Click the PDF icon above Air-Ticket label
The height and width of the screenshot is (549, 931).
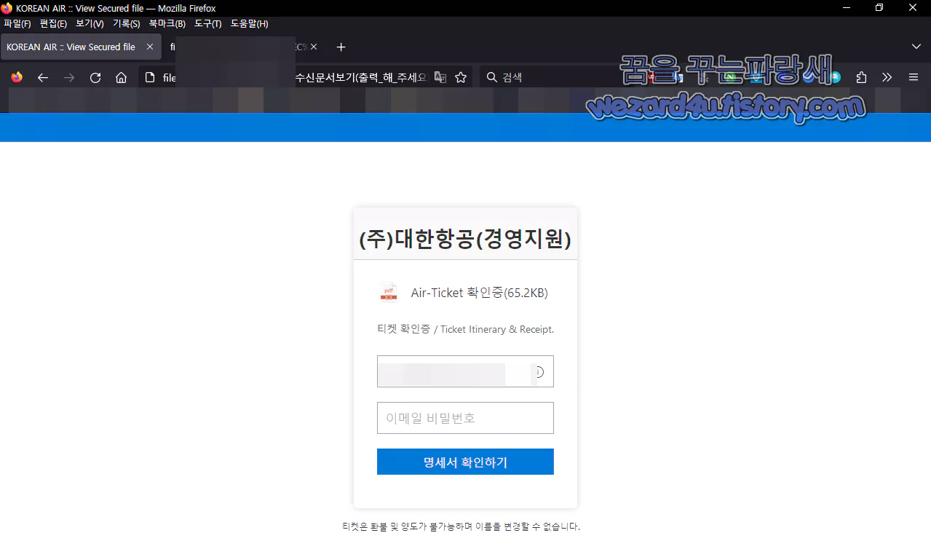coord(388,291)
